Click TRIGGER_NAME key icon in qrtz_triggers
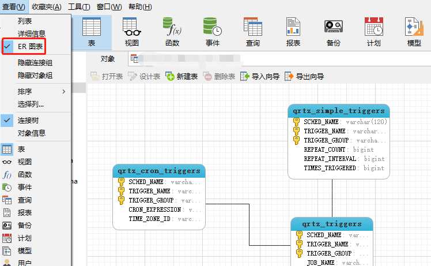Viewport: 431px width, 266px height. pos(299,244)
